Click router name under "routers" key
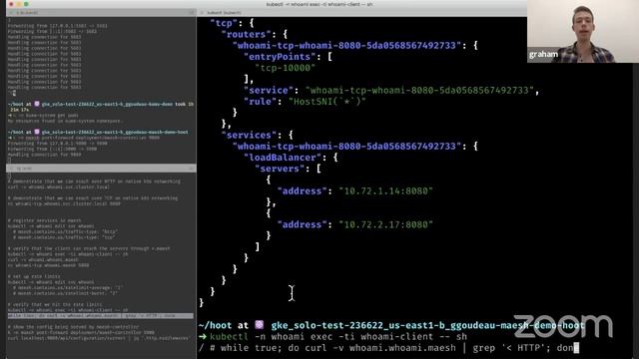The width and height of the screenshot is (639, 359). pyautogui.click(x=346, y=45)
